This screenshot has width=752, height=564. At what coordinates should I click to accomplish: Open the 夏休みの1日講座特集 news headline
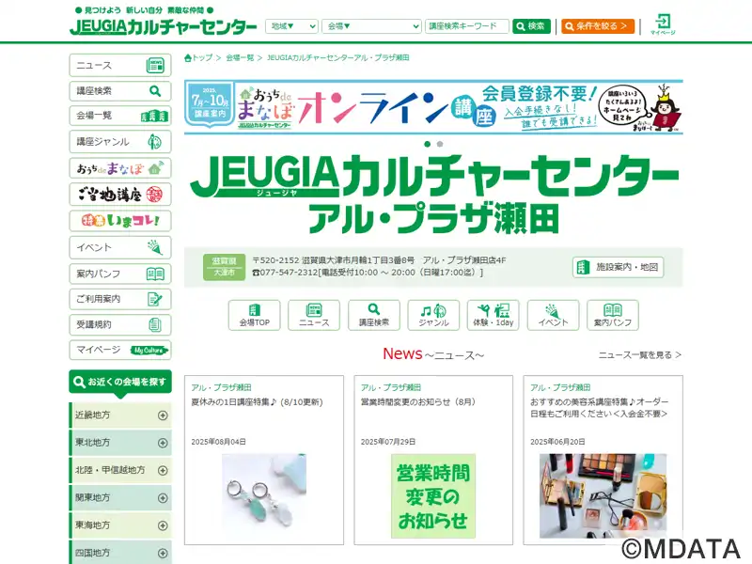(257, 402)
